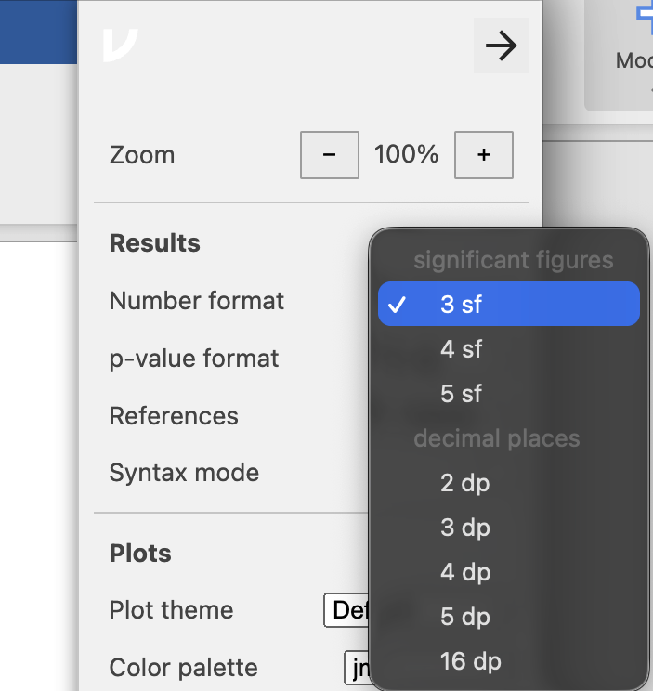Click the Syntax mode setting label
The image size is (653, 691).
tap(184, 473)
